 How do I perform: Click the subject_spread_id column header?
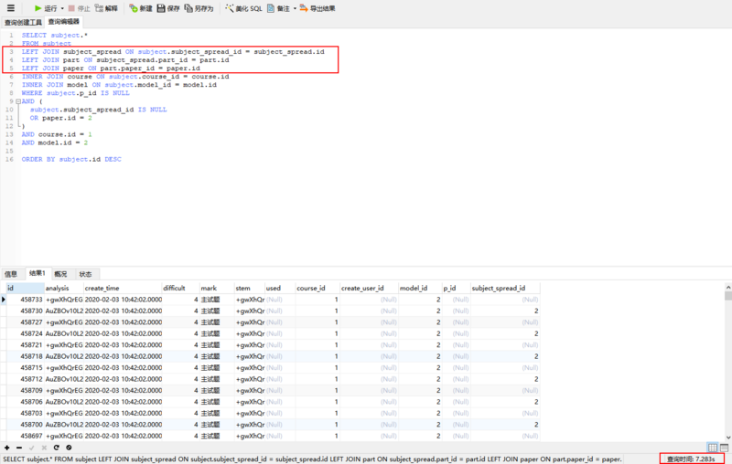point(505,288)
